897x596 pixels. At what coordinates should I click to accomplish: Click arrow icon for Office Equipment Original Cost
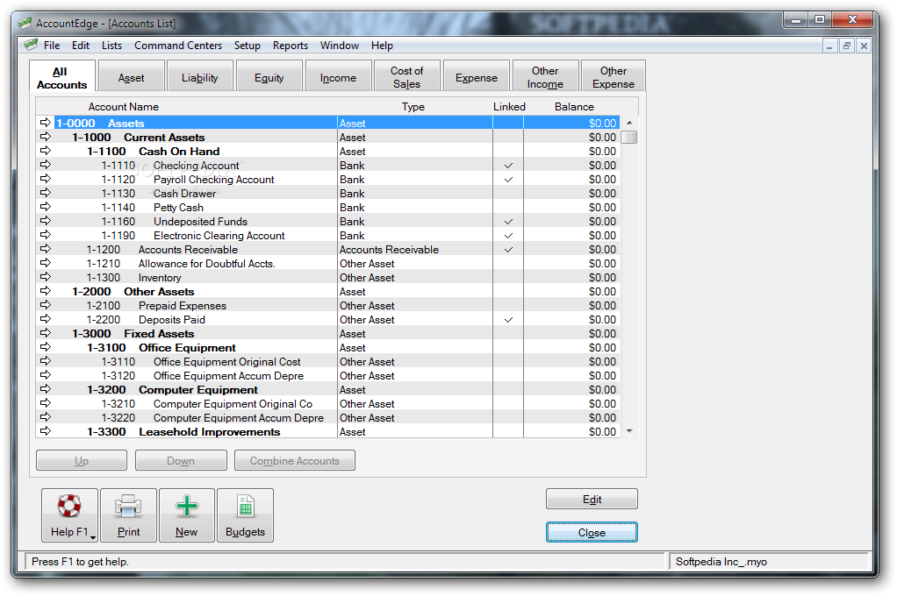tap(46, 360)
